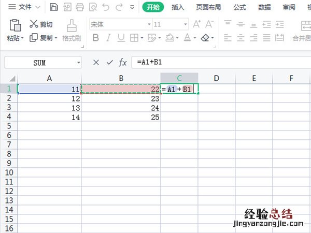311x233 pixels.
Task: Open the font name dropdown
Action: click(x=149, y=24)
